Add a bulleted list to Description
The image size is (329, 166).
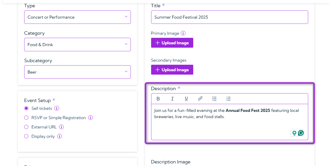pyautogui.click(x=214, y=99)
